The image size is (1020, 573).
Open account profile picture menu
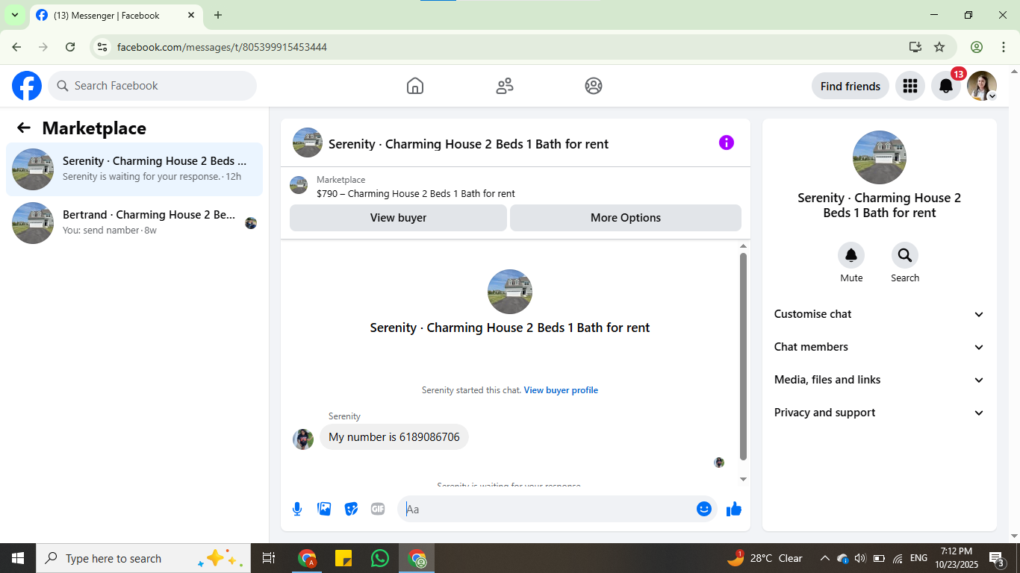(982, 86)
